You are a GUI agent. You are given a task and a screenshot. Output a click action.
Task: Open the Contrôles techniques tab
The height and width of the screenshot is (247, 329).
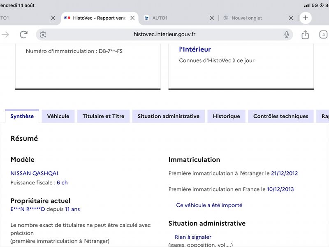click(x=281, y=116)
